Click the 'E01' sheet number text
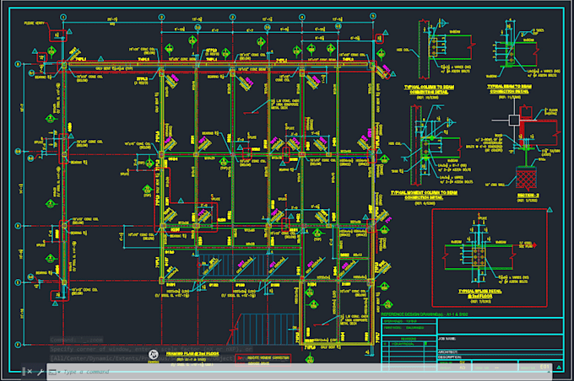 click(x=544, y=367)
